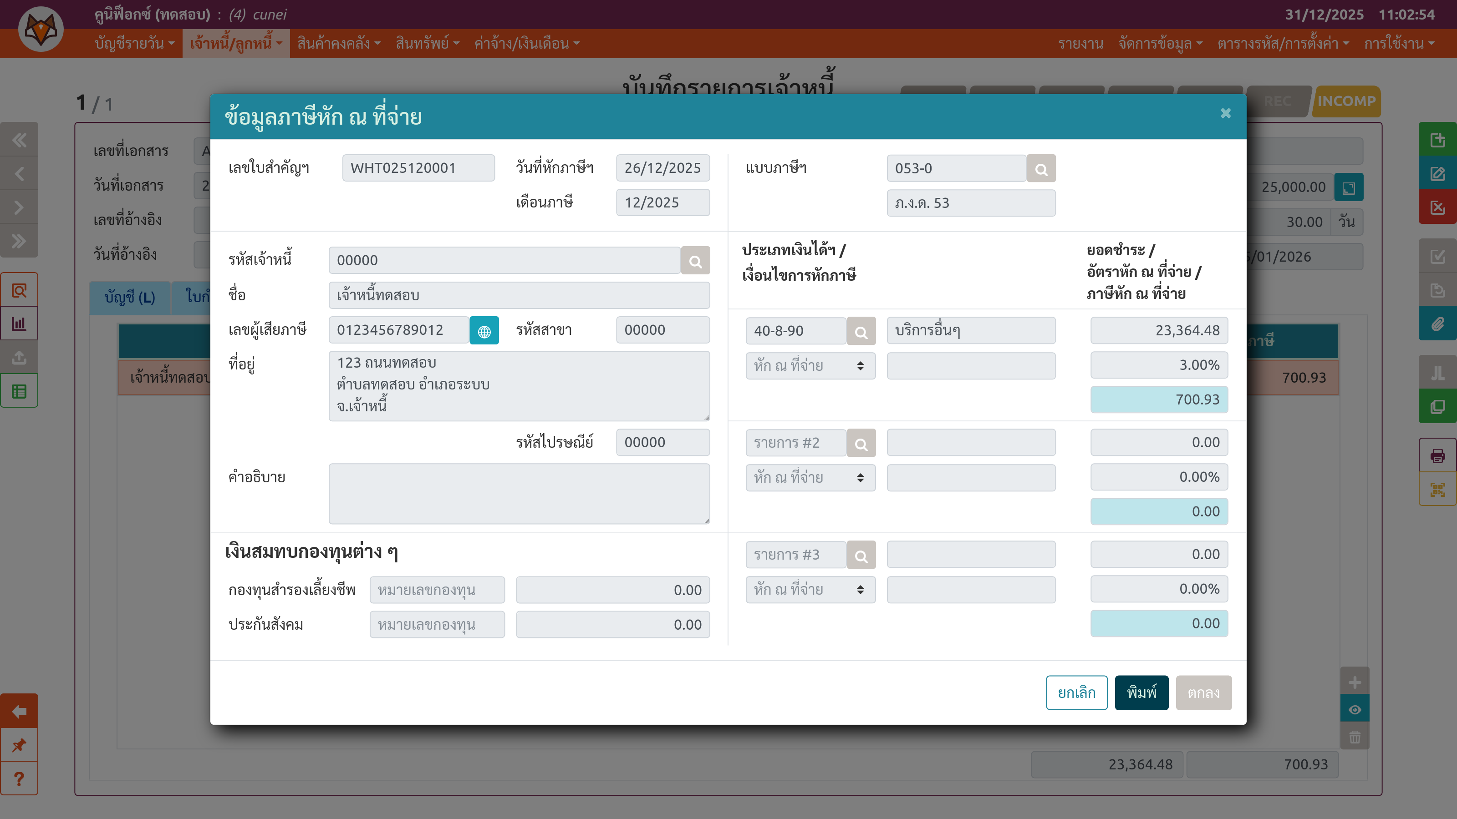Toggle the eye visibility icon at bottom right
The width and height of the screenshot is (1457, 819).
pyautogui.click(x=1355, y=709)
